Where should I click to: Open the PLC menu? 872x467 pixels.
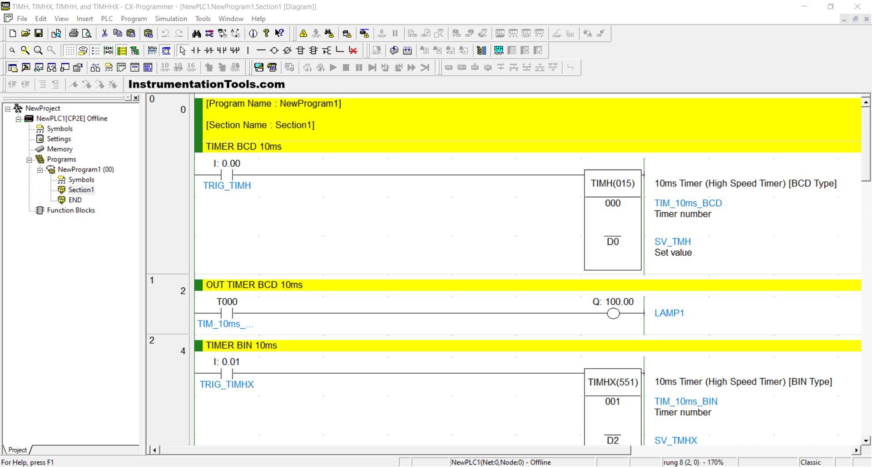107,19
